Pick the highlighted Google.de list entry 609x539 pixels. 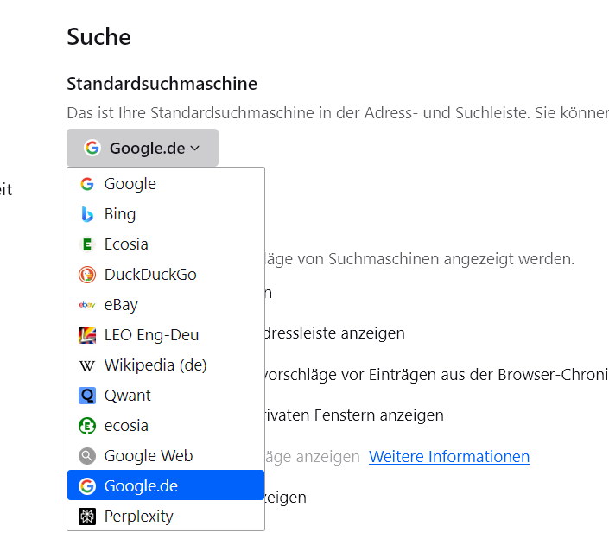pos(141,486)
